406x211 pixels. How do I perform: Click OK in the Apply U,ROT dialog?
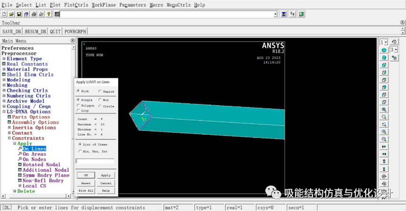(86, 175)
